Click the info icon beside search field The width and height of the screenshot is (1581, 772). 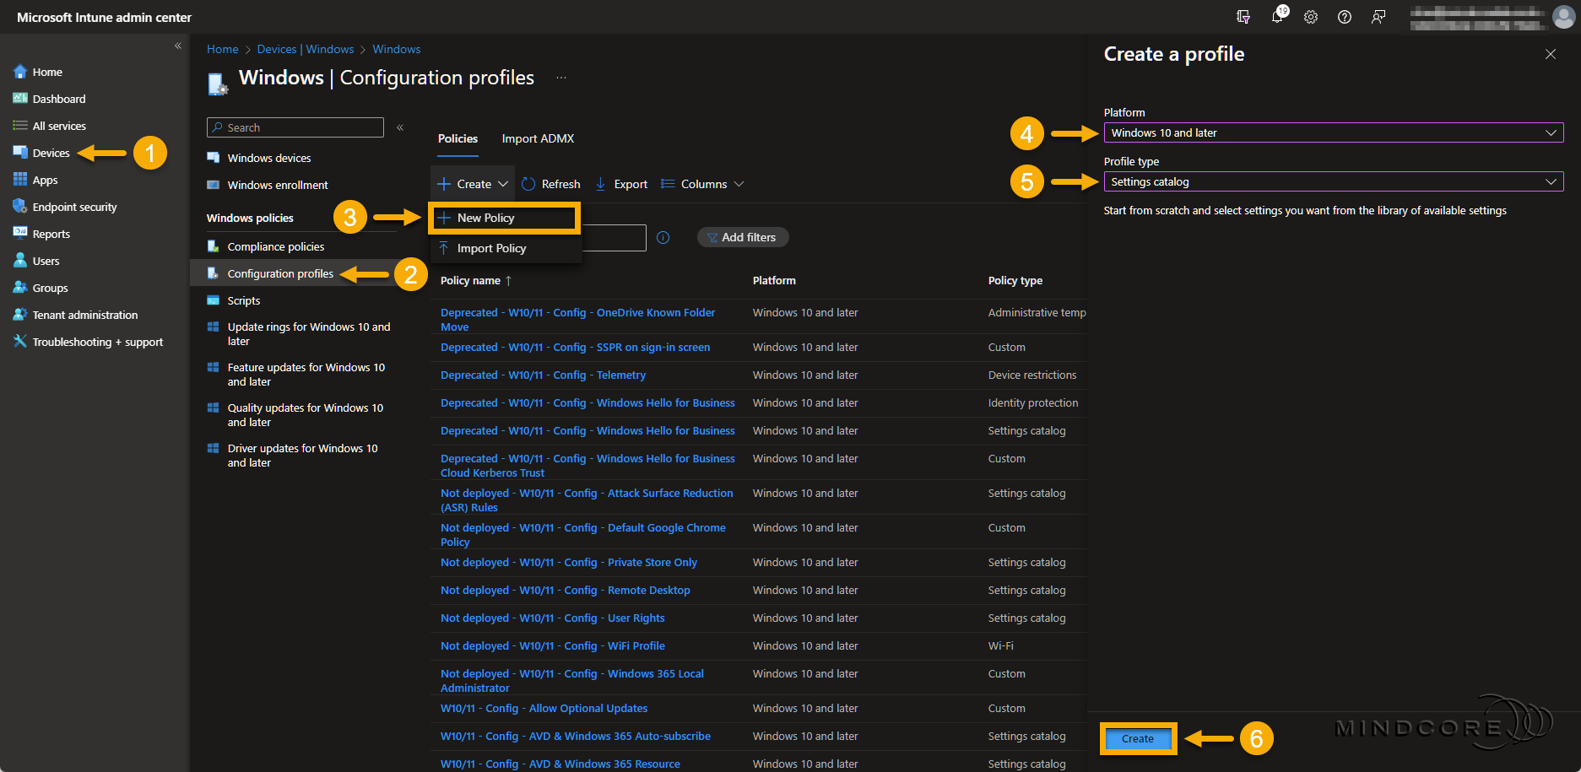coord(663,238)
